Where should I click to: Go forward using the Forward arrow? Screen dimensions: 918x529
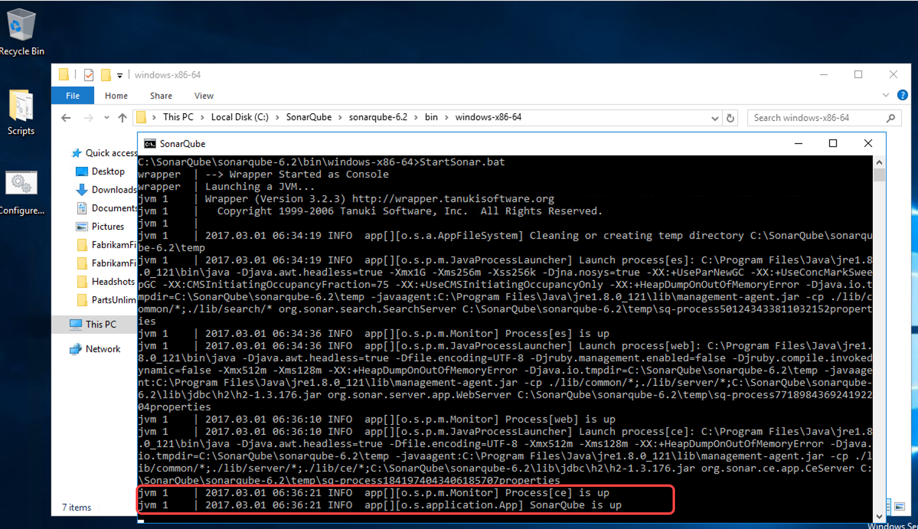[x=88, y=118]
